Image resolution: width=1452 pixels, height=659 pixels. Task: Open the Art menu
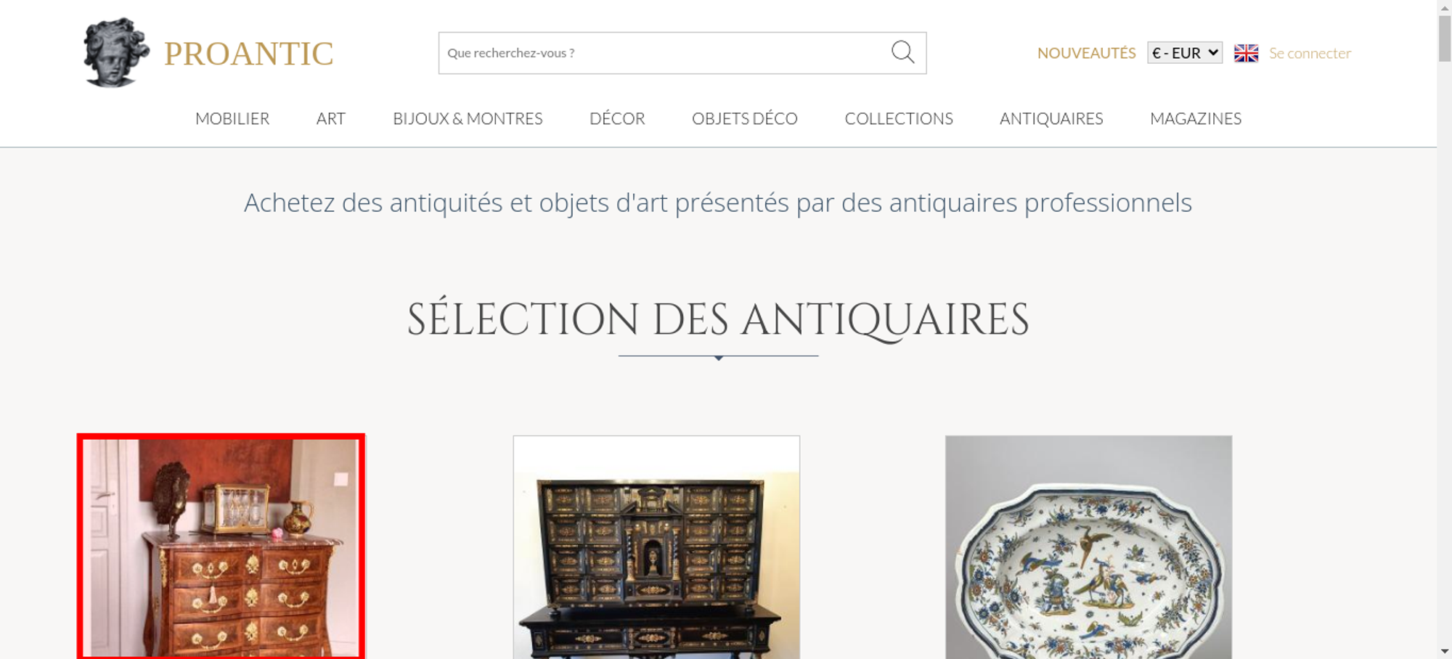(x=331, y=118)
